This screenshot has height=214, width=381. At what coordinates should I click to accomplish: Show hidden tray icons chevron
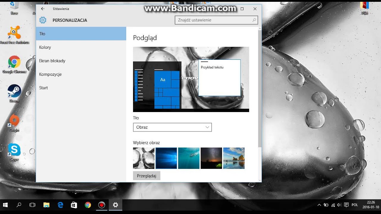tap(319, 205)
